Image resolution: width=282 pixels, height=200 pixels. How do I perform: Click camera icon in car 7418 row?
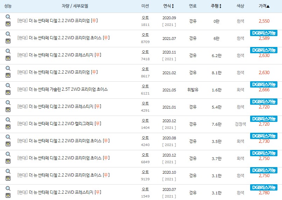[8, 58]
